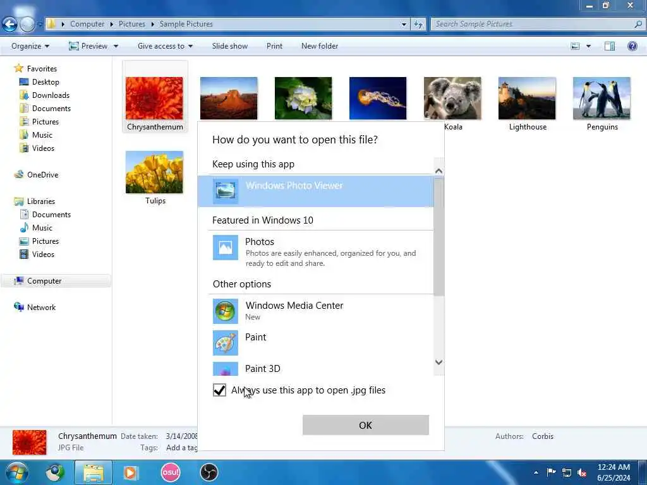This screenshot has height=485, width=647.
Task: Click the app list scrollbar thumb
Action: click(438, 236)
